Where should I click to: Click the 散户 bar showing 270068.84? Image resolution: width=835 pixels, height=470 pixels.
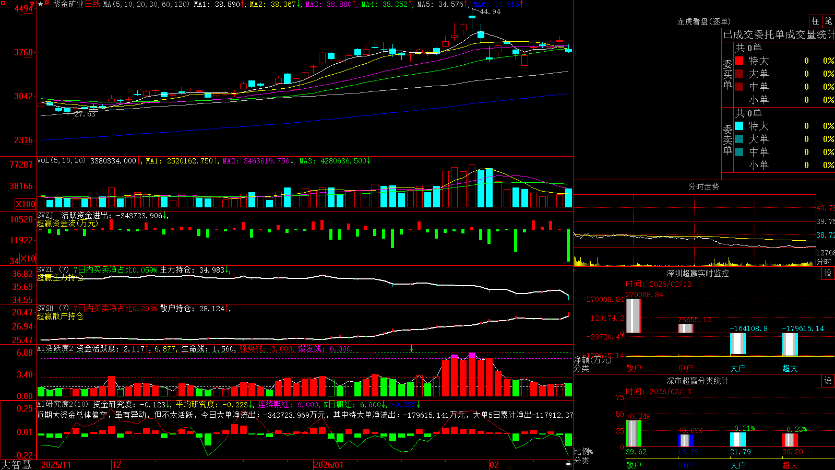tap(634, 316)
